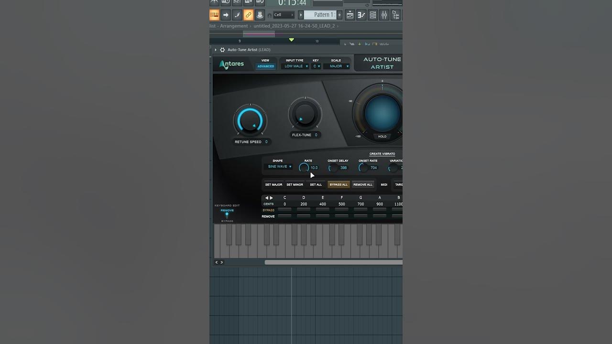Open Auto-Tune Artist gear options icon
The width and height of the screenshot is (612, 344).
[x=222, y=50]
